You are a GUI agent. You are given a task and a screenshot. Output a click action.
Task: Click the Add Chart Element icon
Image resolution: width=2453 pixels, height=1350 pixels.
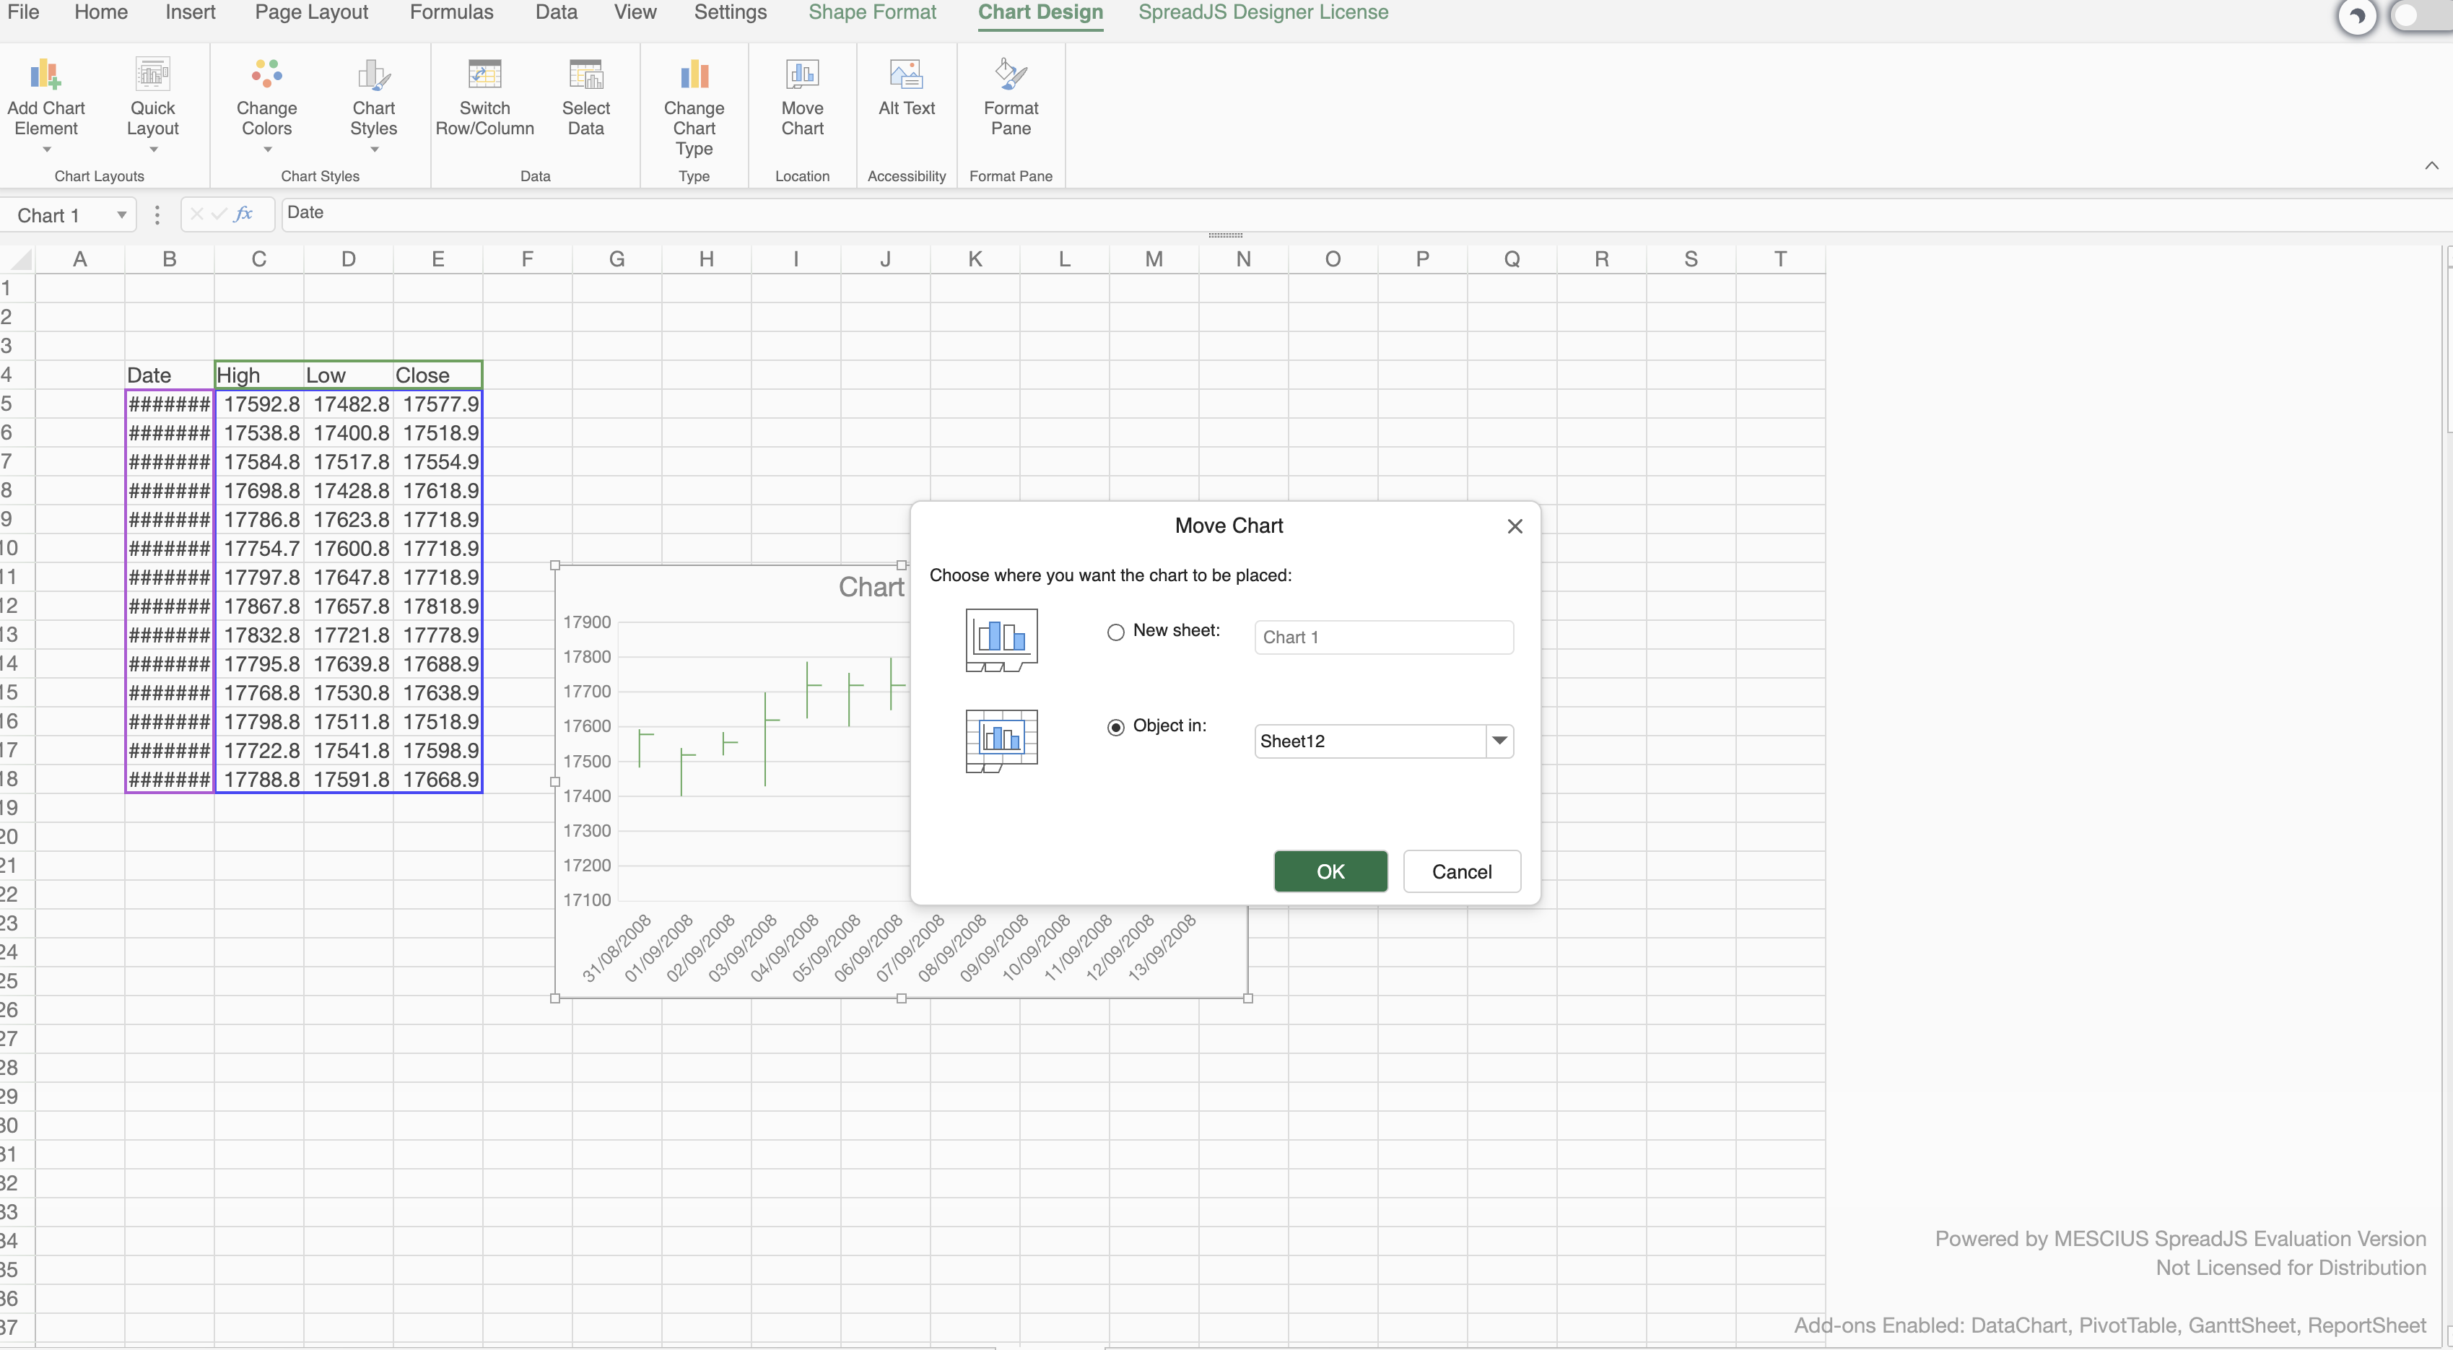pos(45,74)
